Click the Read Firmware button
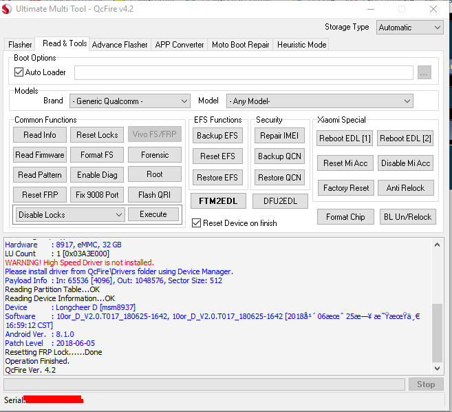Viewport: 452px width, 412px height. tap(40, 155)
